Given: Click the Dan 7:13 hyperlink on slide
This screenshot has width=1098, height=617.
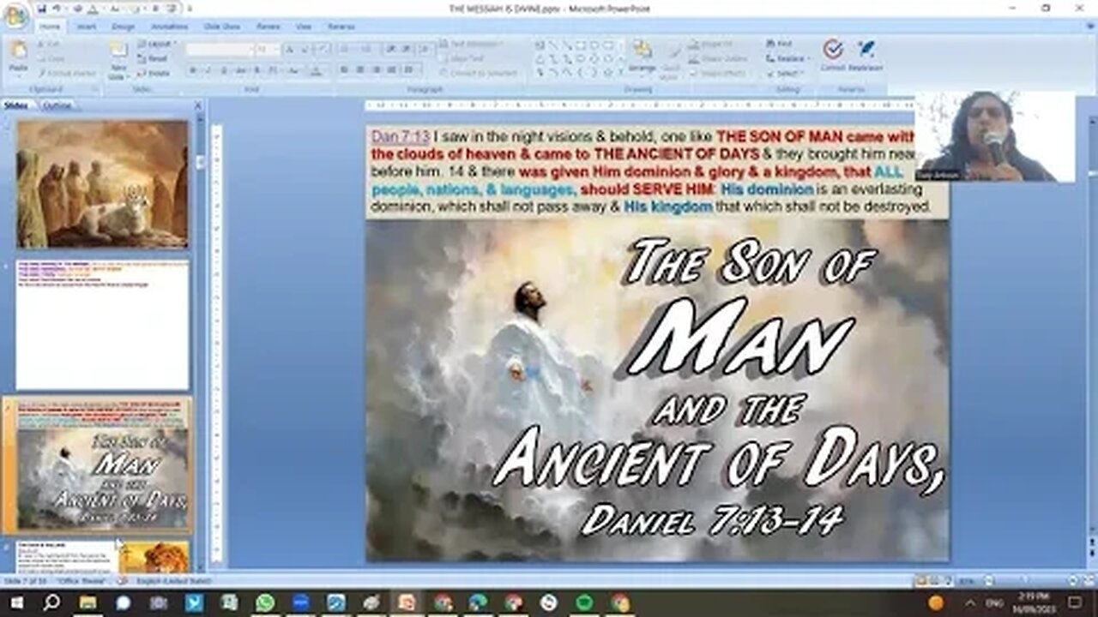Looking at the screenshot, I should point(400,136).
